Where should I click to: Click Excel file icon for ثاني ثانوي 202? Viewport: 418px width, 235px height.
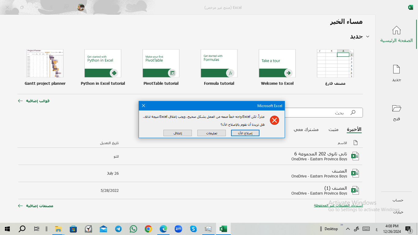coord(355,156)
